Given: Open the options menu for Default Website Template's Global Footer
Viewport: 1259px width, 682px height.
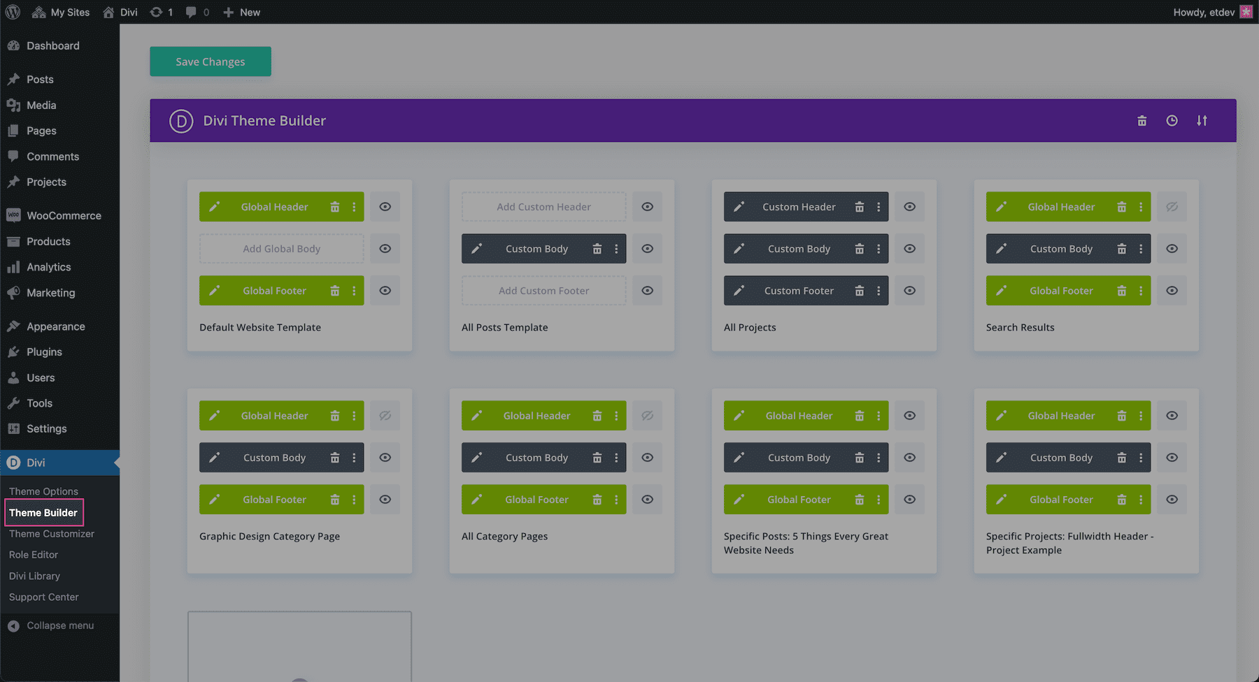Looking at the screenshot, I should (x=354, y=290).
